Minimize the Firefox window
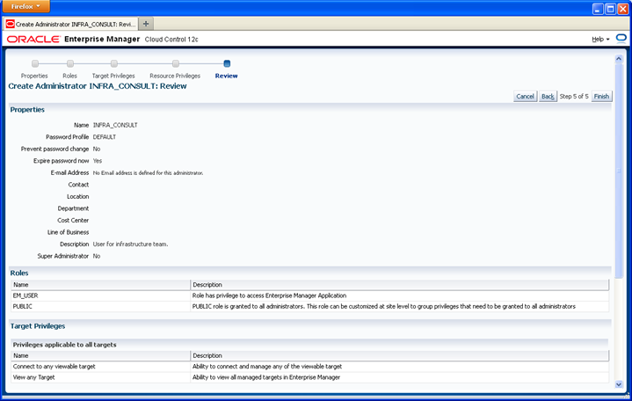 pos(598,9)
